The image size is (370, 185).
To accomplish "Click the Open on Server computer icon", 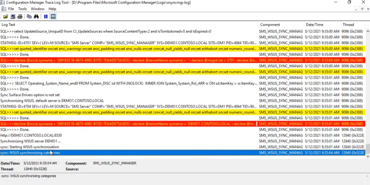I will (13, 17).
